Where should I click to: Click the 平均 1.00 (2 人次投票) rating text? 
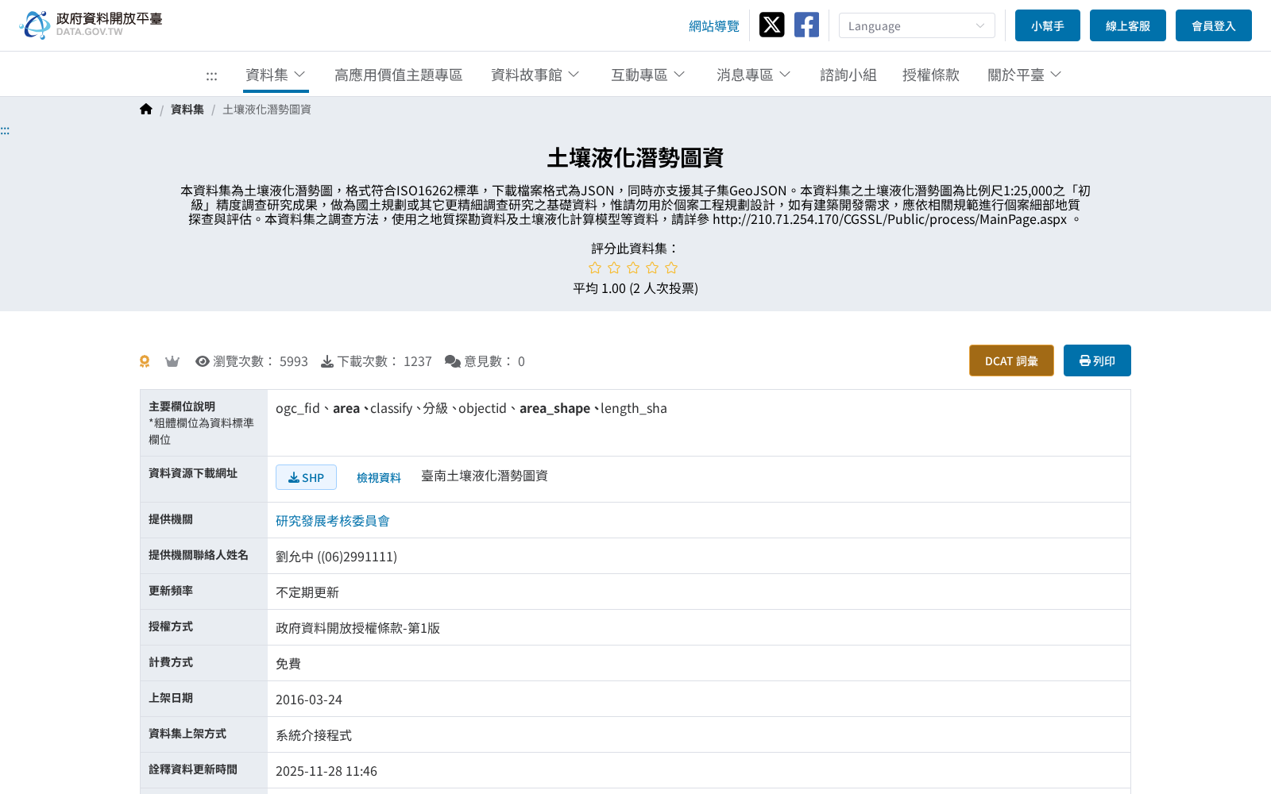pos(635,288)
